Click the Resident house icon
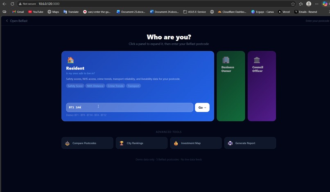Screen dimensions: 330x192 point(70,60)
